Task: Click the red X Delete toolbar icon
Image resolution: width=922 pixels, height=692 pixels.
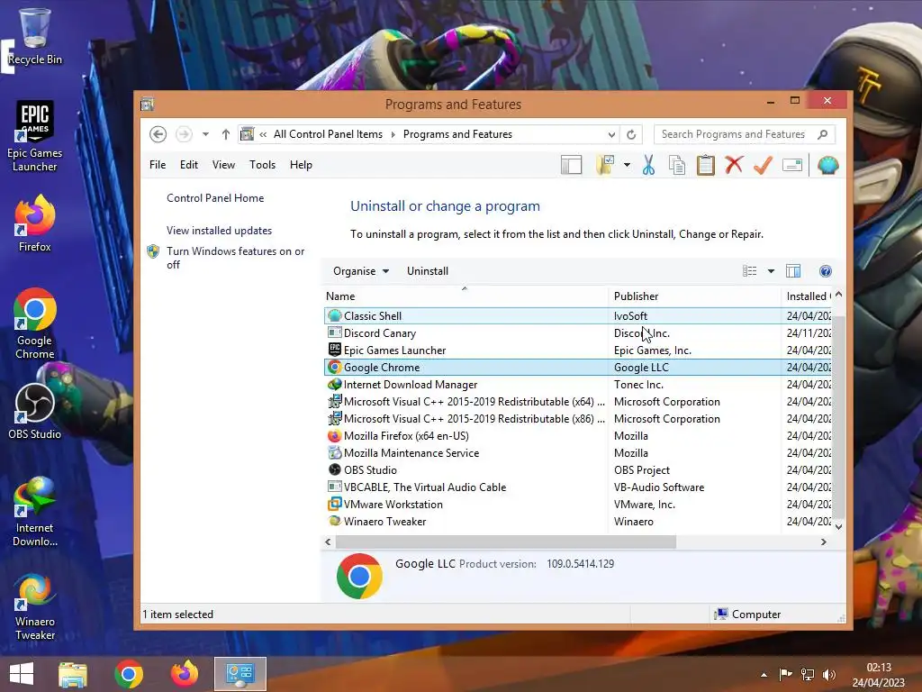Action: coord(734,165)
